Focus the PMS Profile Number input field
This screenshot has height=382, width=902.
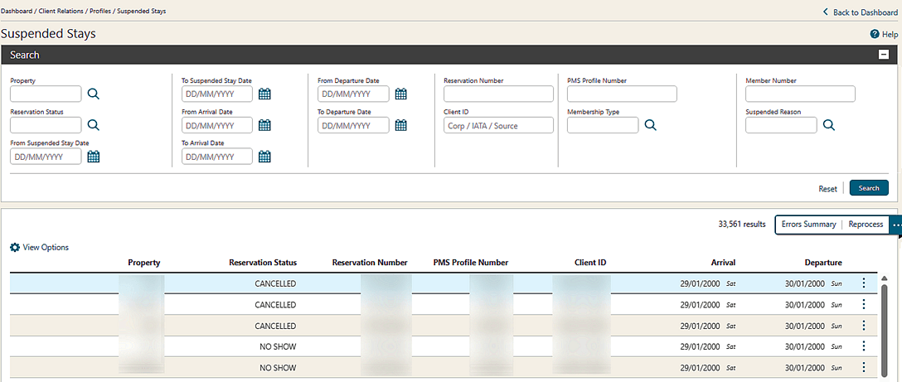(622, 94)
